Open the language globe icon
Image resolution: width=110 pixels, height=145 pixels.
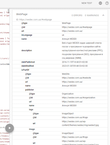coord(100,3)
